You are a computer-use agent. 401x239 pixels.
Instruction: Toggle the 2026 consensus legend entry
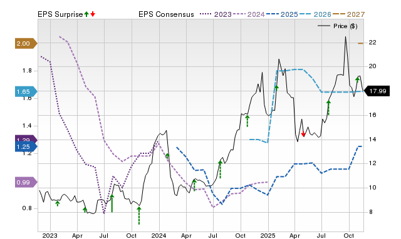(x=315, y=14)
